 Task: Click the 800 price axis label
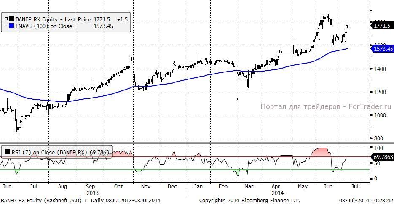tap(378, 138)
